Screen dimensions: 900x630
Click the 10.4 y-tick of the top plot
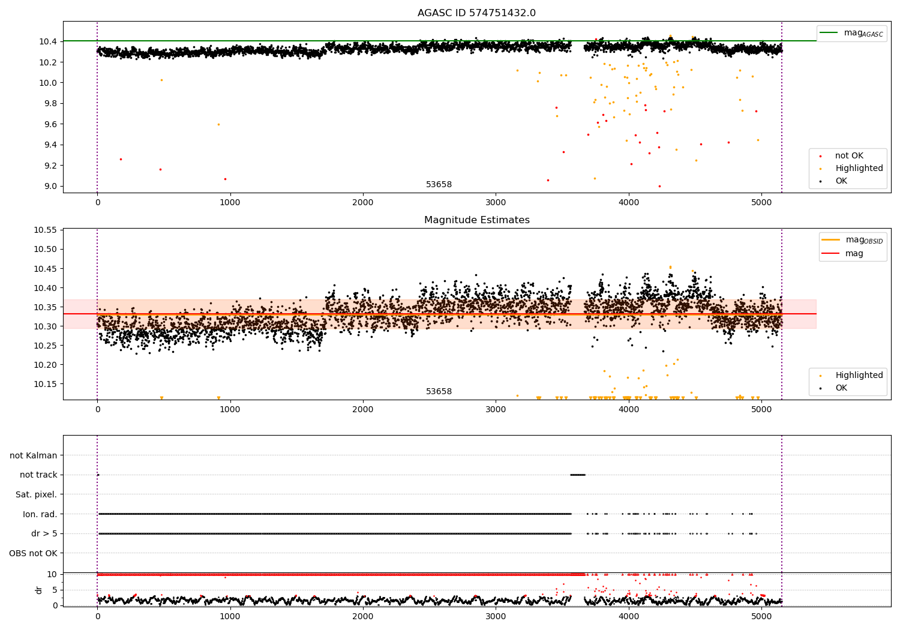[x=48, y=41]
